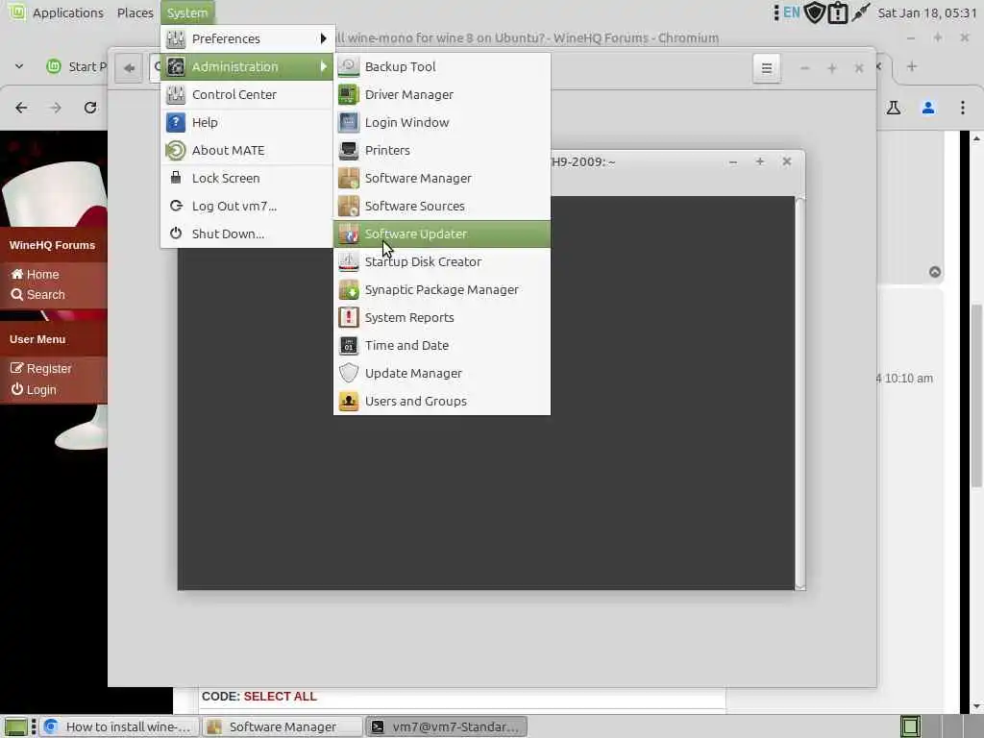Click the Time and Date icon
The width and height of the screenshot is (984, 738).
click(348, 345)
